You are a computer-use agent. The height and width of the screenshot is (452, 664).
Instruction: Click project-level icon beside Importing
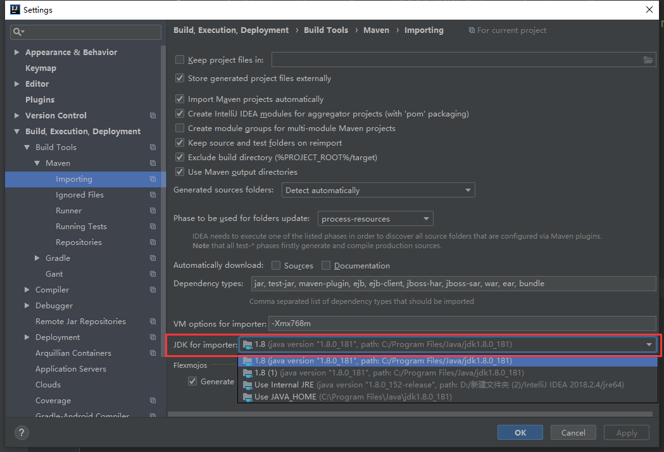pos(153,179)
